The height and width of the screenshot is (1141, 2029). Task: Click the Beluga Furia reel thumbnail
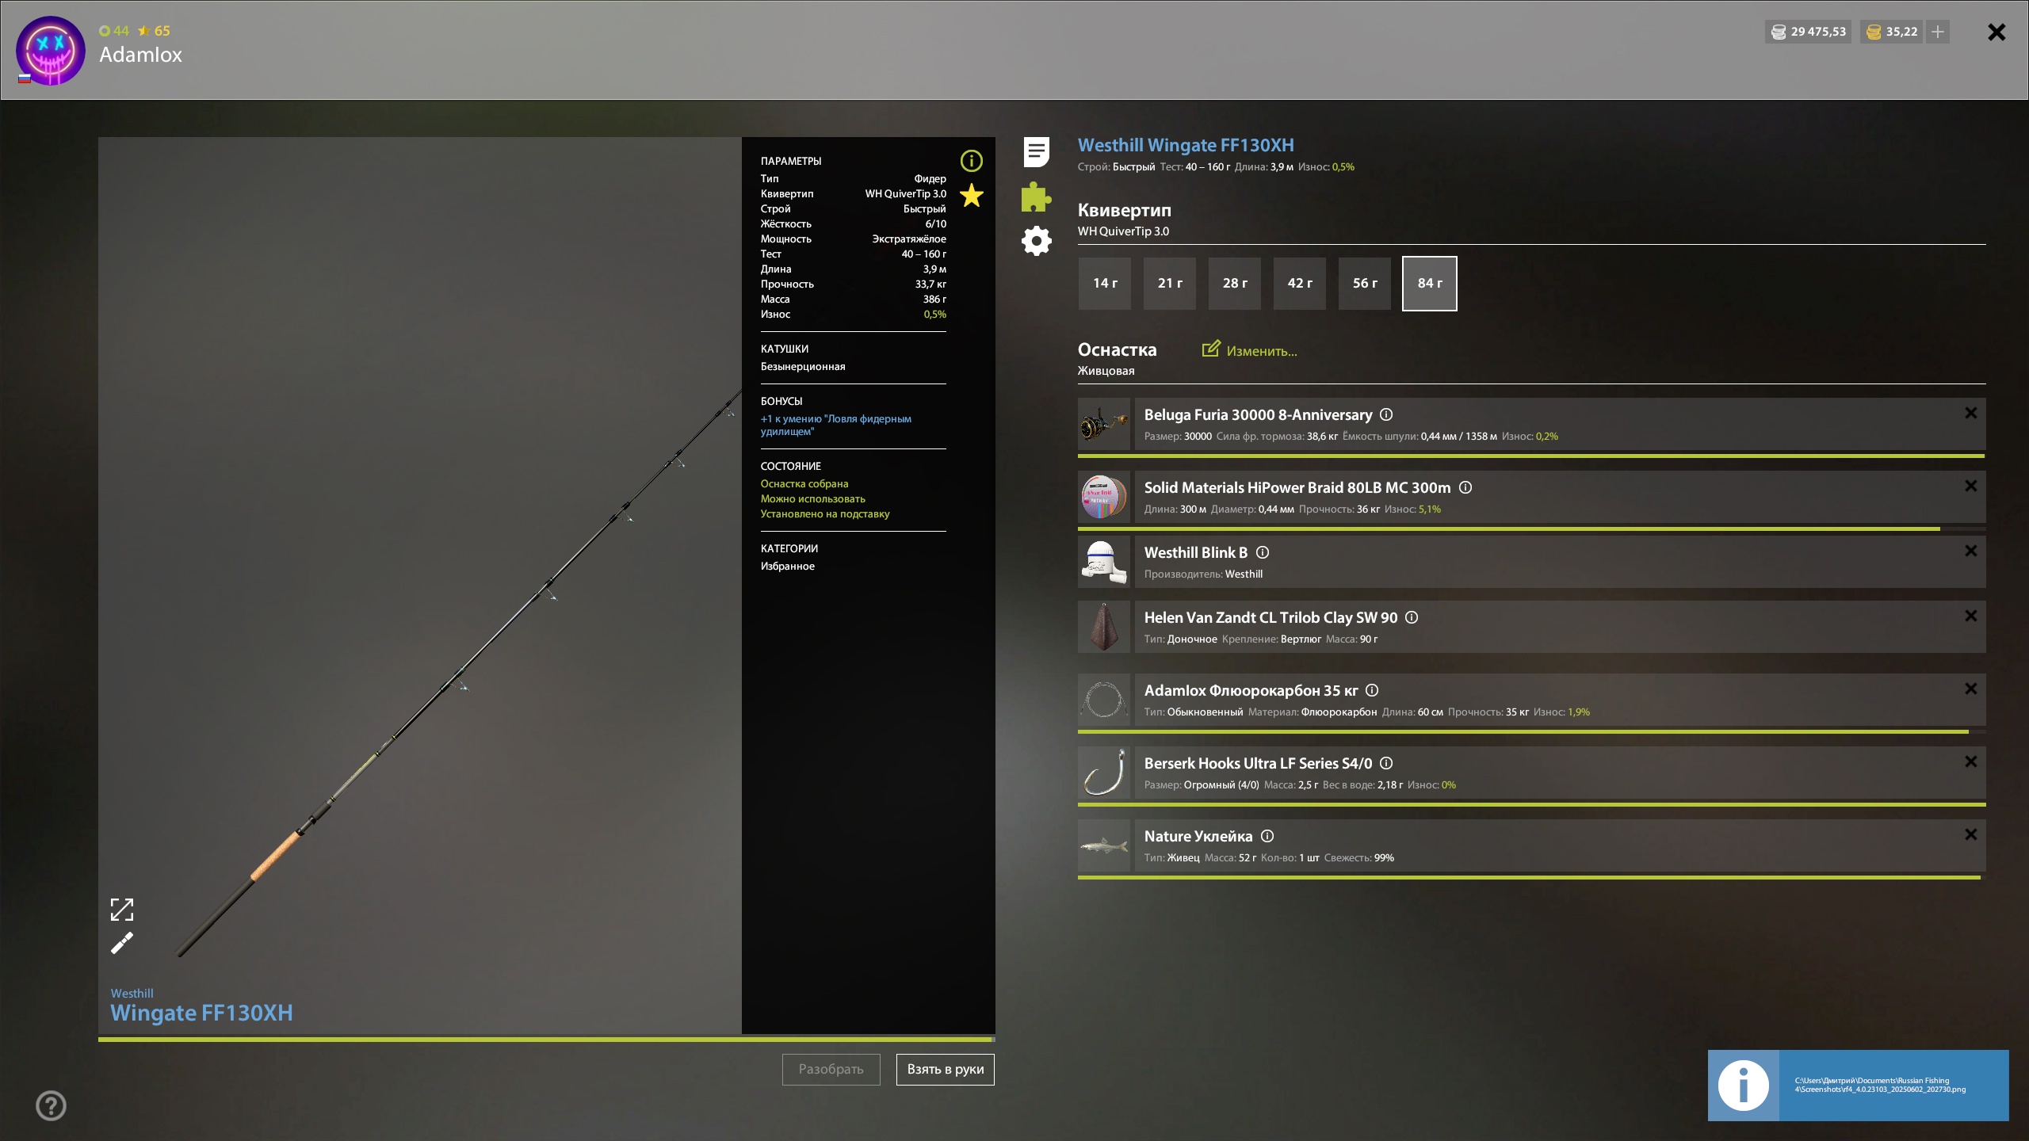(x=1104, y=424)
